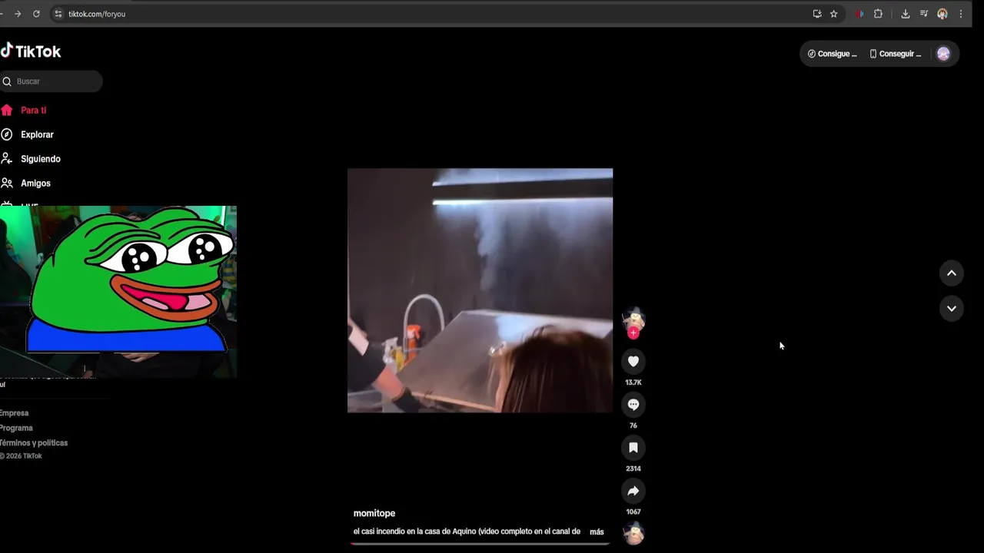Image resolution: width=984 pixels, height=553 pixels.
Task: Click the Conseguir app button
Action: pos(895,54)
